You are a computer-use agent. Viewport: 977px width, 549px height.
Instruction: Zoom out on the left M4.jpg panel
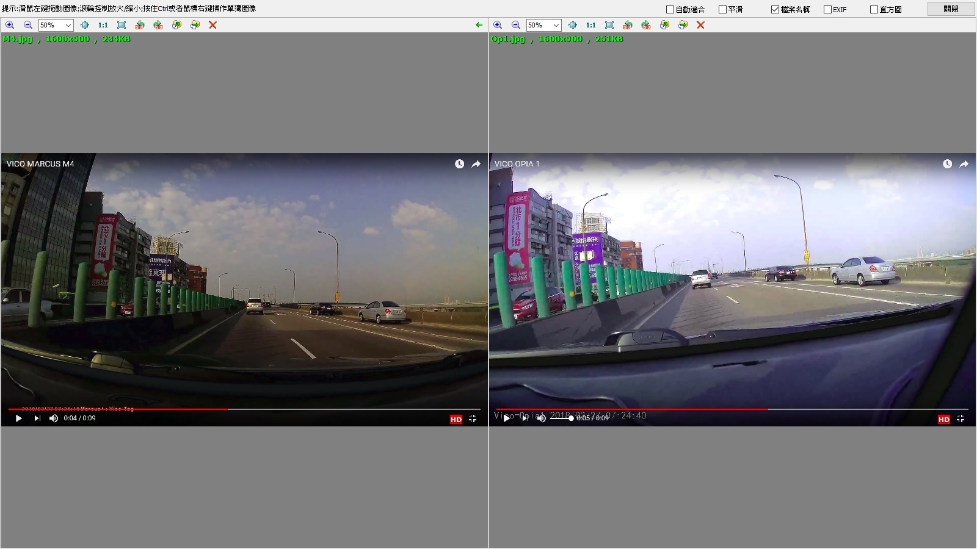coord(28,25)
